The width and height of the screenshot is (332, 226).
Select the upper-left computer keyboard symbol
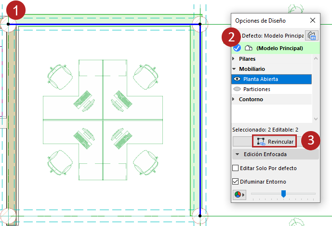click(x=82, y=99)
